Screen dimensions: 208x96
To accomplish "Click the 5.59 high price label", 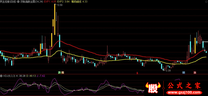I will [x=60, y=5].
